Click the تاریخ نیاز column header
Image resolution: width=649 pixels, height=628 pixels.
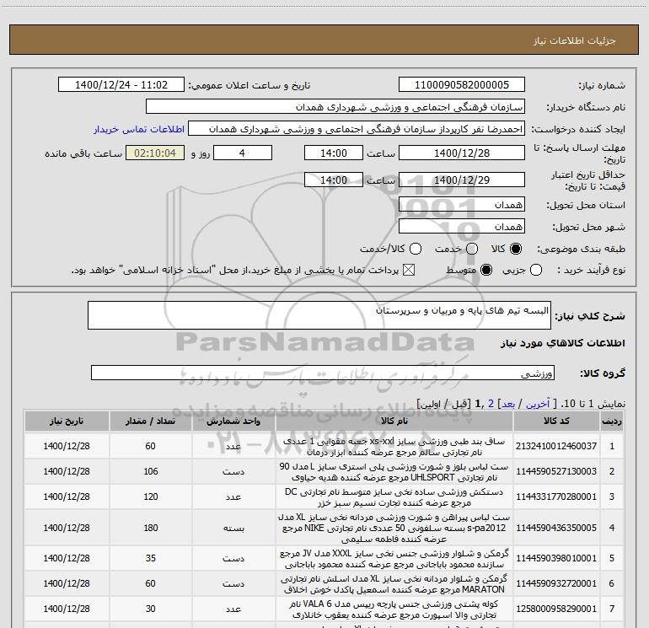[67, 421]
